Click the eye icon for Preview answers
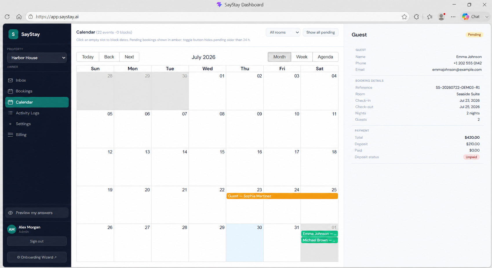This screenshot has height=268, width=492. tap(10, 213)
